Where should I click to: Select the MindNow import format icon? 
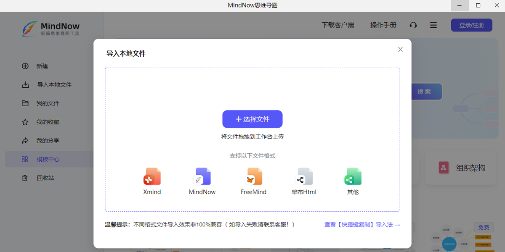point(202,176)
